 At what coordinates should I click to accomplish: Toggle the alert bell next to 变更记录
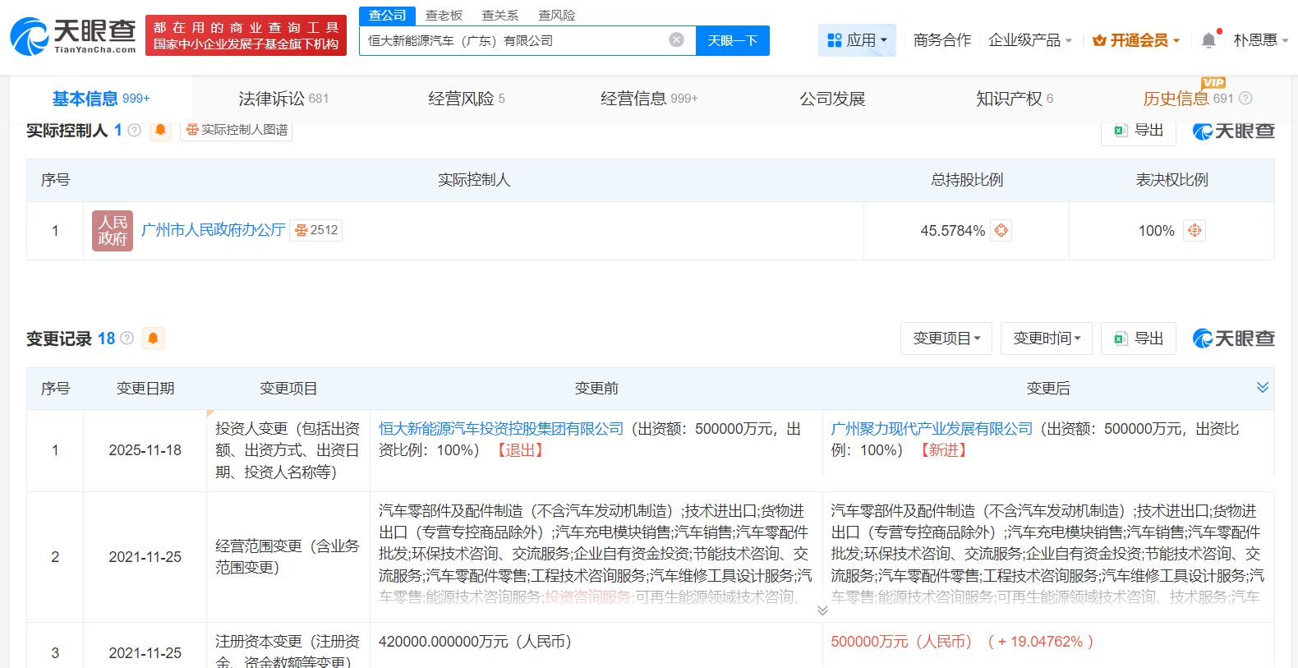(153, 338)
